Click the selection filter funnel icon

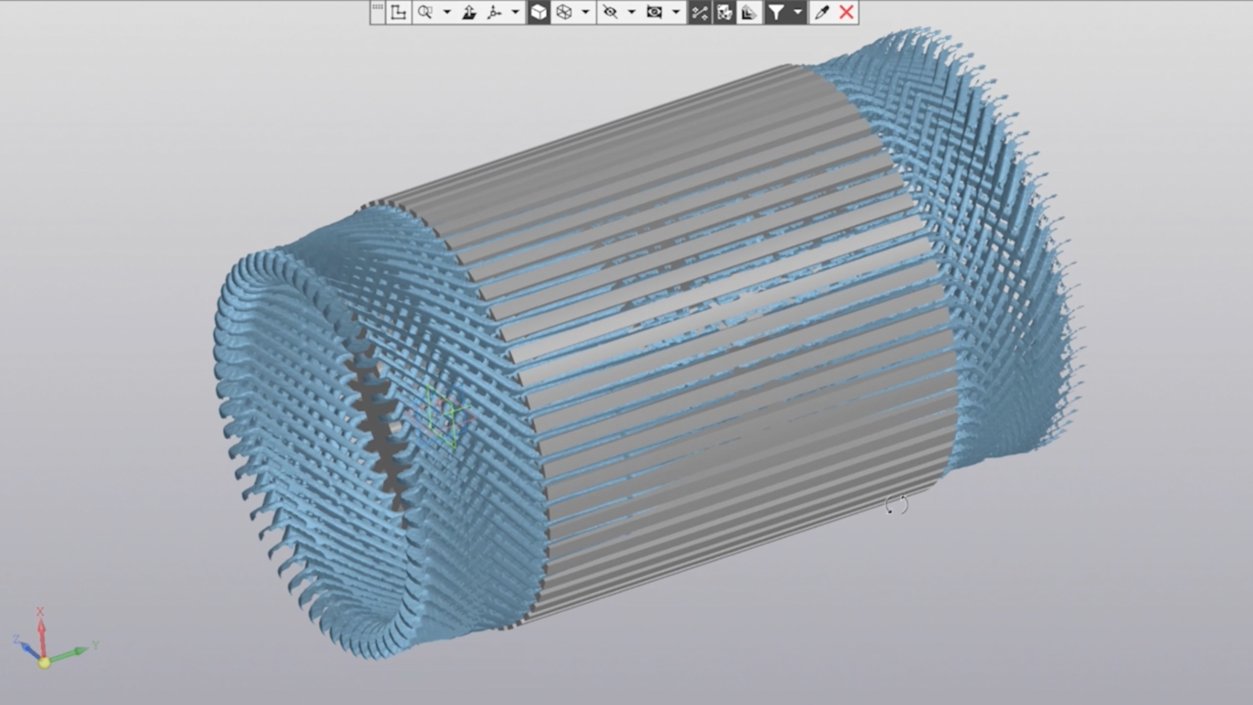click(776, 12)
